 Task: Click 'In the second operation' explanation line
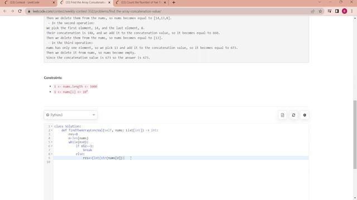point(71,23)
